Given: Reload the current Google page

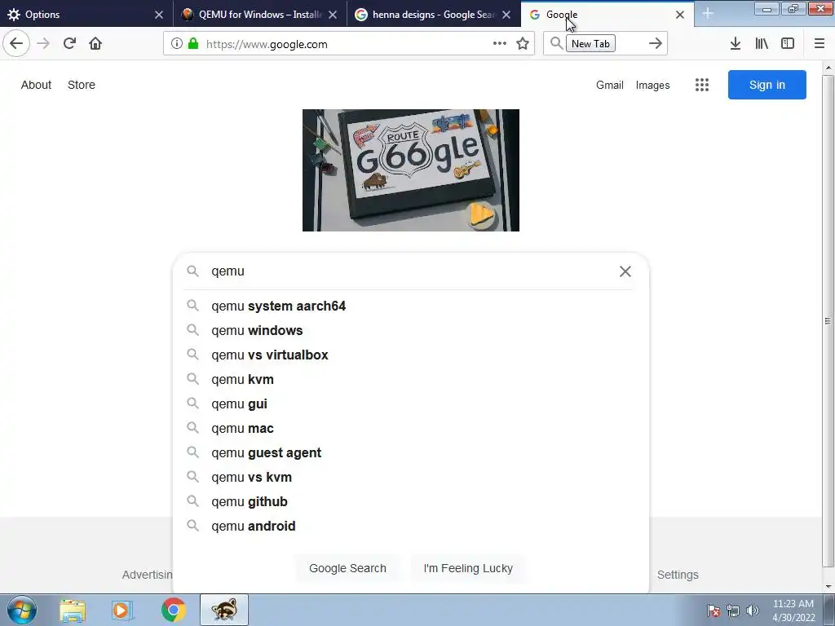Looking at the screenshot, I should pyautogui.click(x=69, y=44).
